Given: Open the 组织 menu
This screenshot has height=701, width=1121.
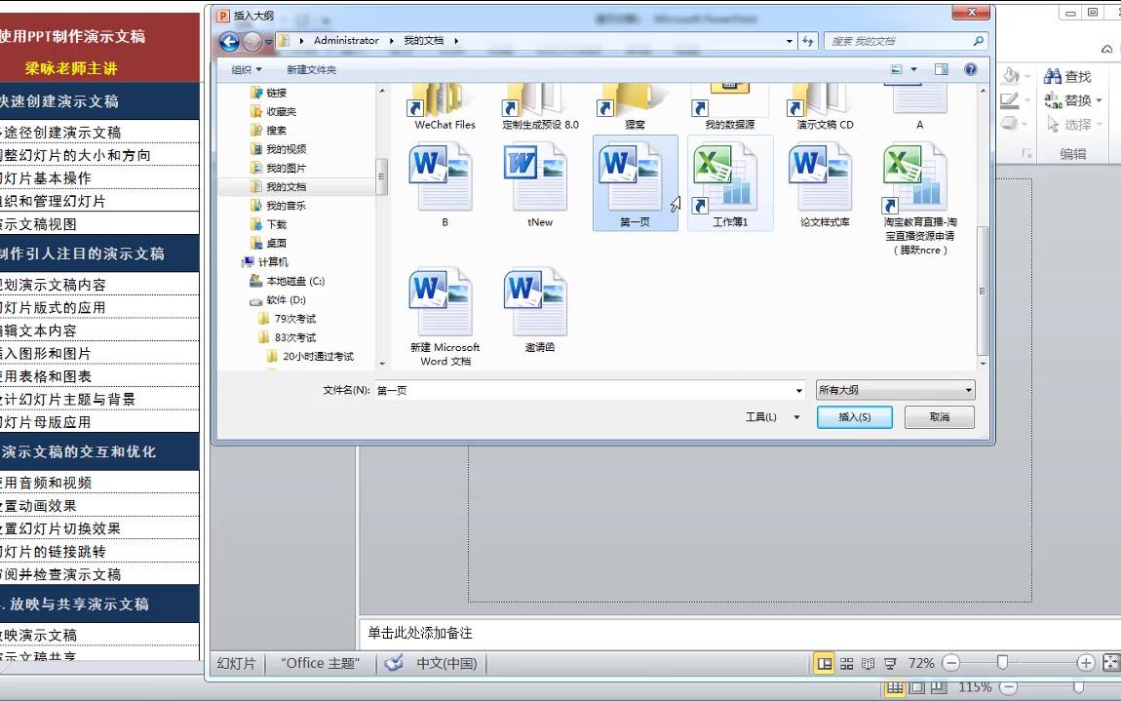Looking at the screenshot, I should click(244, 69).
